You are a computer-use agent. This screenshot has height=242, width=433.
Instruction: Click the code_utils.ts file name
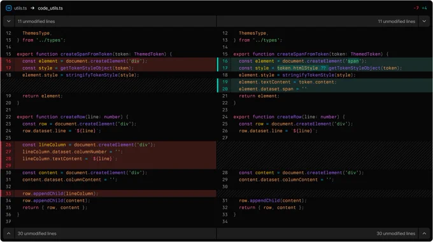[50, 8]
